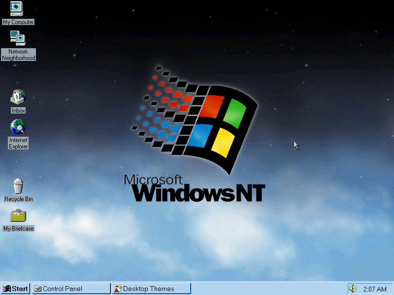The image size is (394, 295).
Task: Open Network Neighborhood
Action: 18,38
